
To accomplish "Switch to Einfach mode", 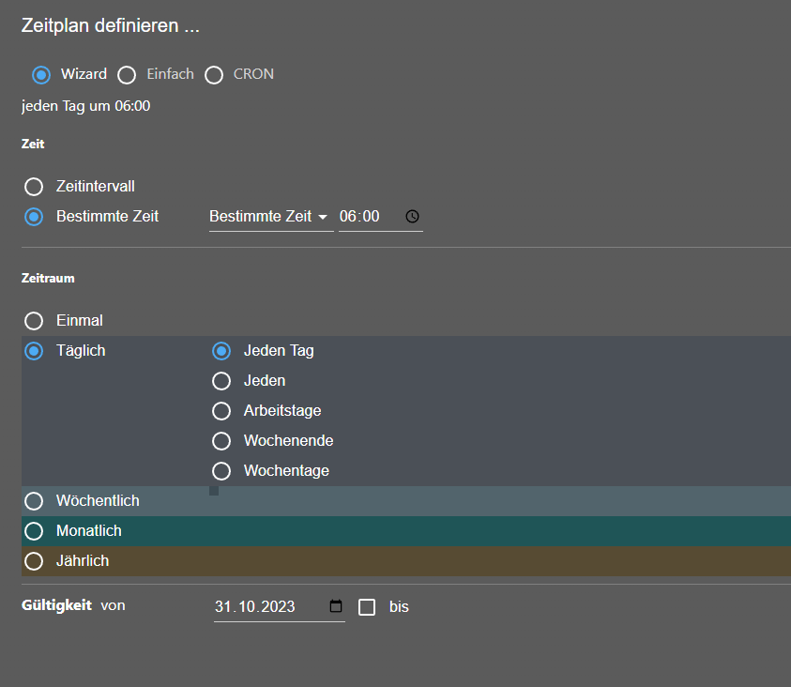I will [127, 75].
